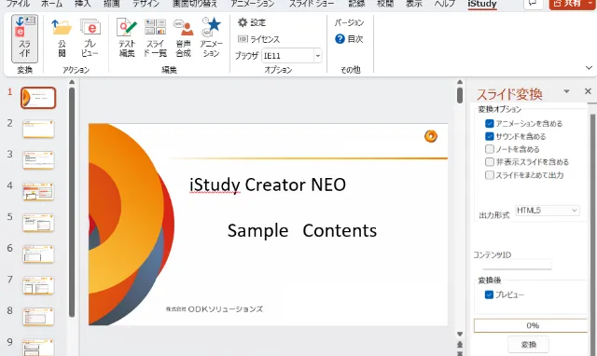The width and height of the screenshot is (597, 356).
Task: Open the スライドショー ribbon tab
Action: (312, 4)
